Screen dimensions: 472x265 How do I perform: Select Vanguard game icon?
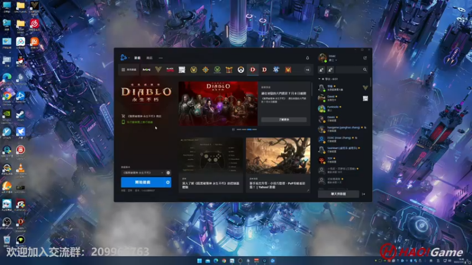158,69
